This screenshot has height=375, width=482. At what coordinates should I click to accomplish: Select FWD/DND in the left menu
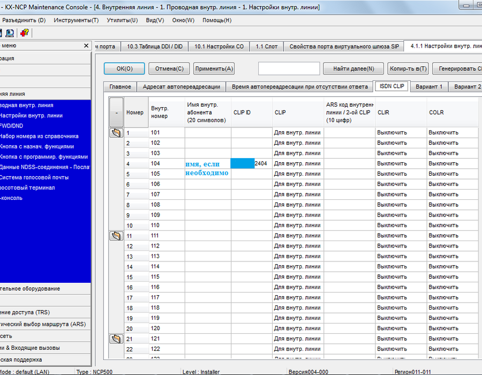coord(12,126)
